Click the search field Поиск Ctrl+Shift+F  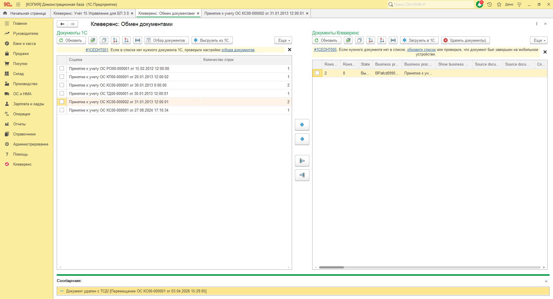point(431,4)
